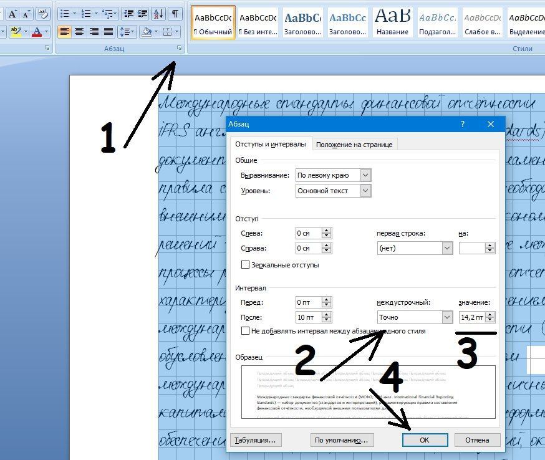Open the borders dropdown arrow
545x460 pixels.
177,32
